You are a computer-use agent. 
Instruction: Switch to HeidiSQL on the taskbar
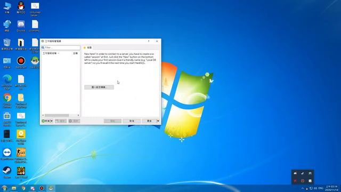coord(51,188)
